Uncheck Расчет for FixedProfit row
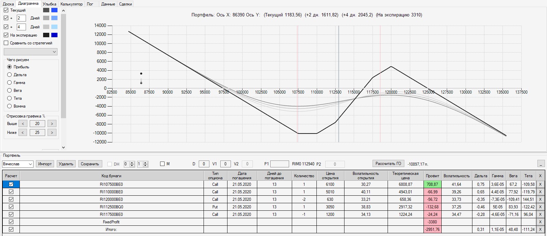Image resolution: width=547 pixels, height=236 pixels. click(11, 222)
